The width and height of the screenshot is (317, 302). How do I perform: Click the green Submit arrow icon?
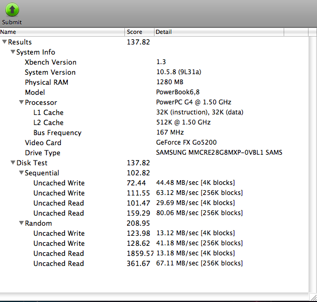(x=12, y=10)
